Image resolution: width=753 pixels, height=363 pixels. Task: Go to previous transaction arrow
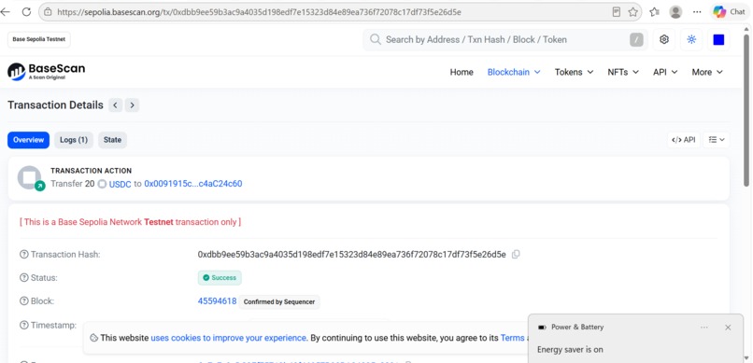click(x=115, y=105)
